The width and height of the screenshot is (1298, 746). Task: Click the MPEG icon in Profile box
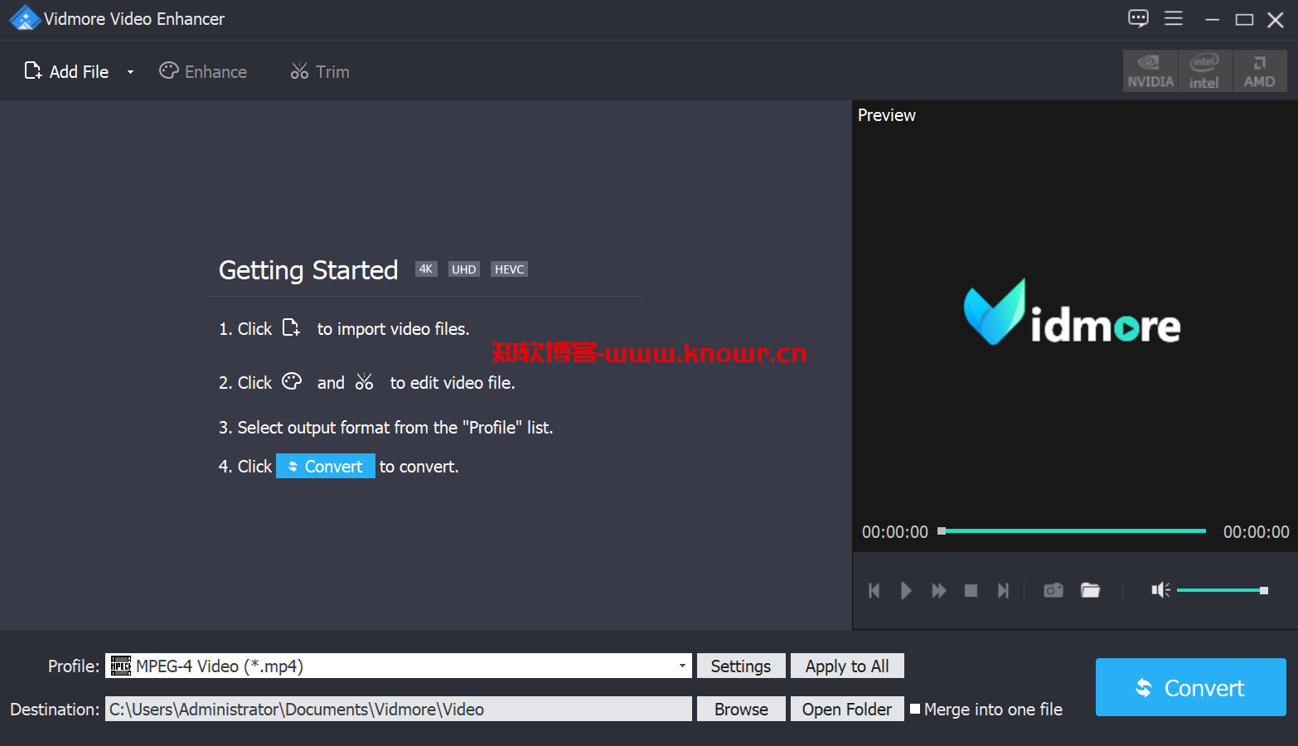click(x=121, y=666)
